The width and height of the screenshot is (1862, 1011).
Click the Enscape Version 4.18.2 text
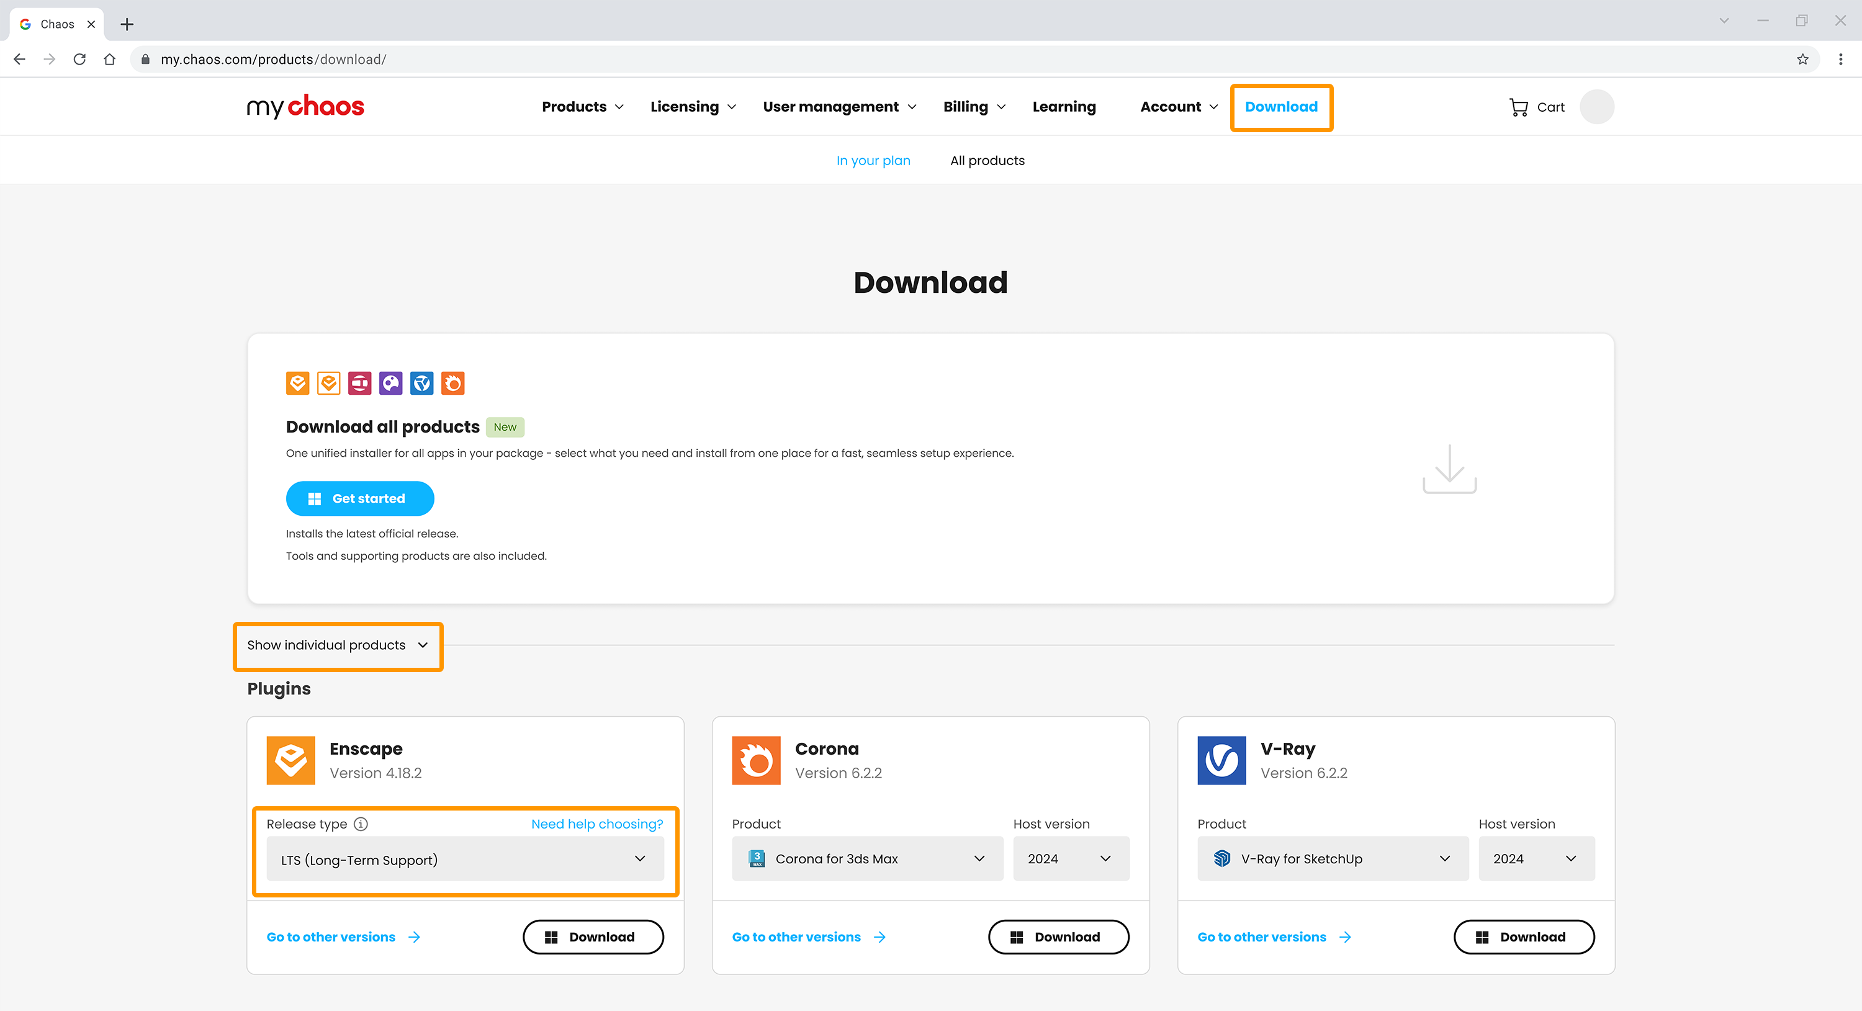point(375,773)
